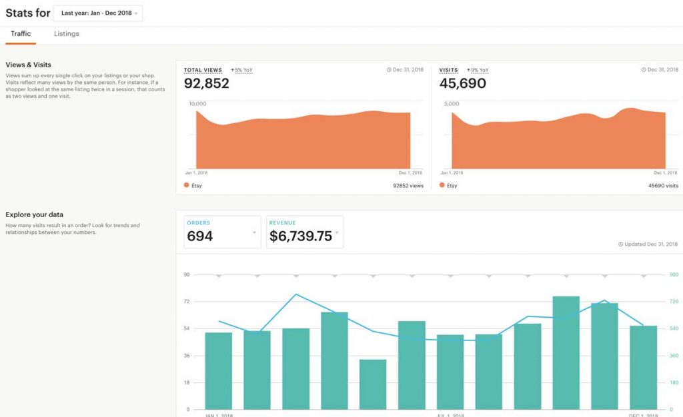Image resolution: width=683 pixels, height=417 pixels.
Task: Click the 'Updated Dec 31, 2018' text
Action: pos(651,244)
